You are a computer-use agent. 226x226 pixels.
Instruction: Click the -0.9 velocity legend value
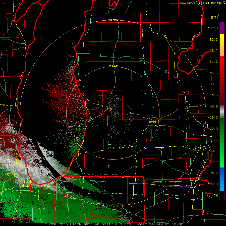coord(214,106)
